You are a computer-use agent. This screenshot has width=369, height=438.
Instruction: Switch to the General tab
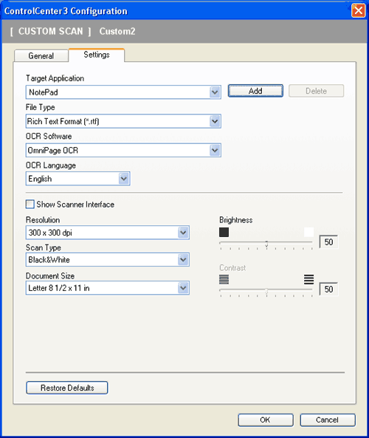41,55
